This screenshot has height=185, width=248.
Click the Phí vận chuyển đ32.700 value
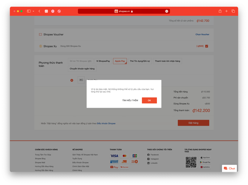pyautogui.click(x=206, y=98)
